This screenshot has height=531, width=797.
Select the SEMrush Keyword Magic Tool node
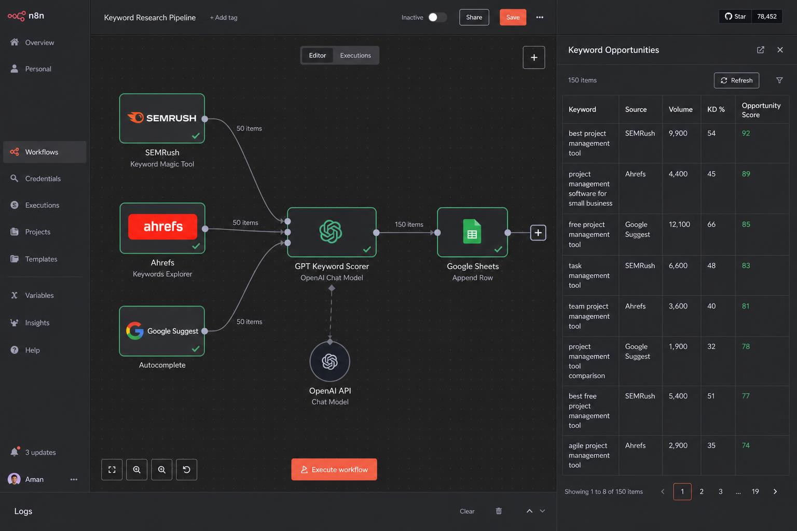(x=162, y=118)
